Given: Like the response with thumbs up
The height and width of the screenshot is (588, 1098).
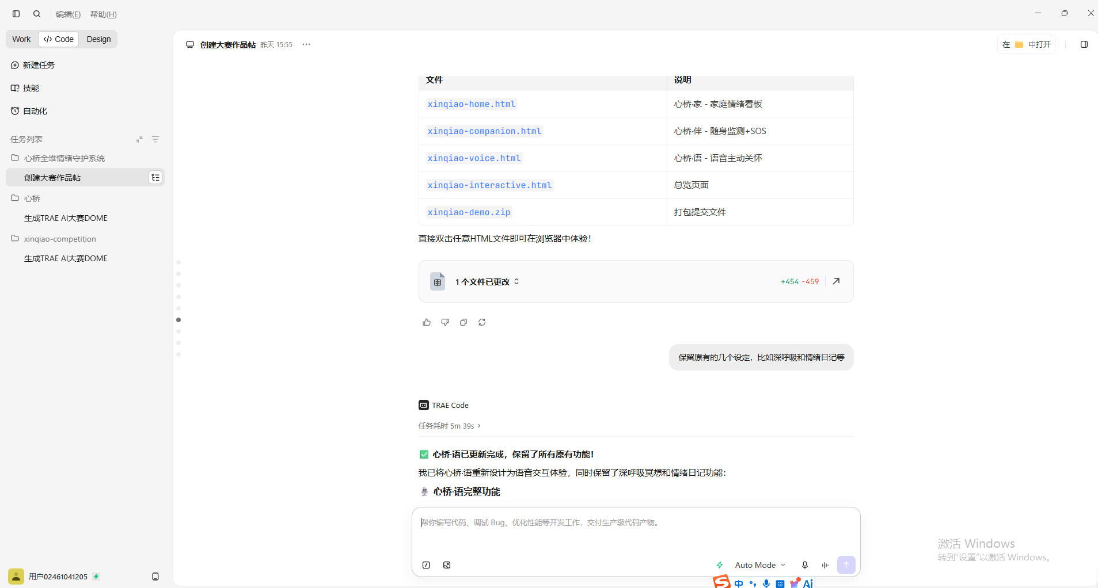Looking at the screenshot, I should tap(427, 322).
